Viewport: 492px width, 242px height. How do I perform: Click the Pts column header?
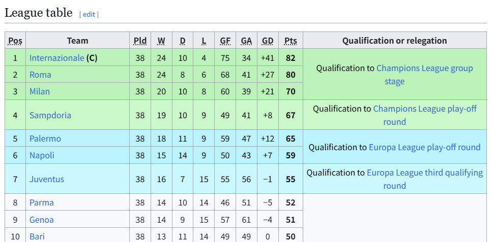(x=291, y=41)
